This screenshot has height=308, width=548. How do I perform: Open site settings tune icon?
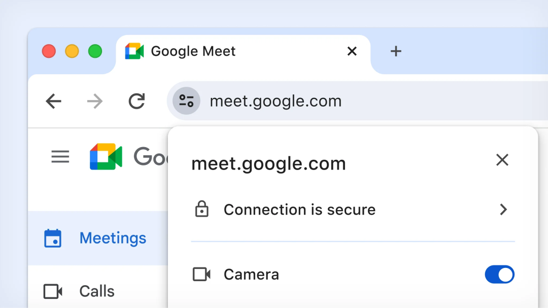186,101
